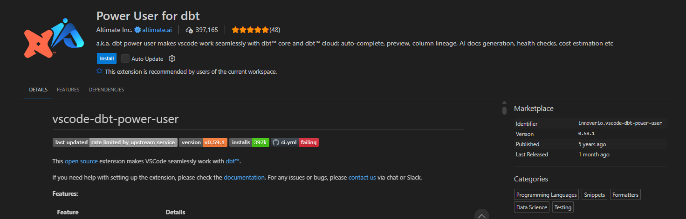Viewport: 686px width, 219px height.
Task: Click the workspace recommendation star icon
Action: point(99,71)
